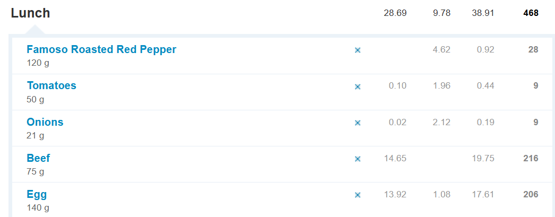Click the Beef calories value 216
The height and width of the screenshot is (217, 555).
531,158
